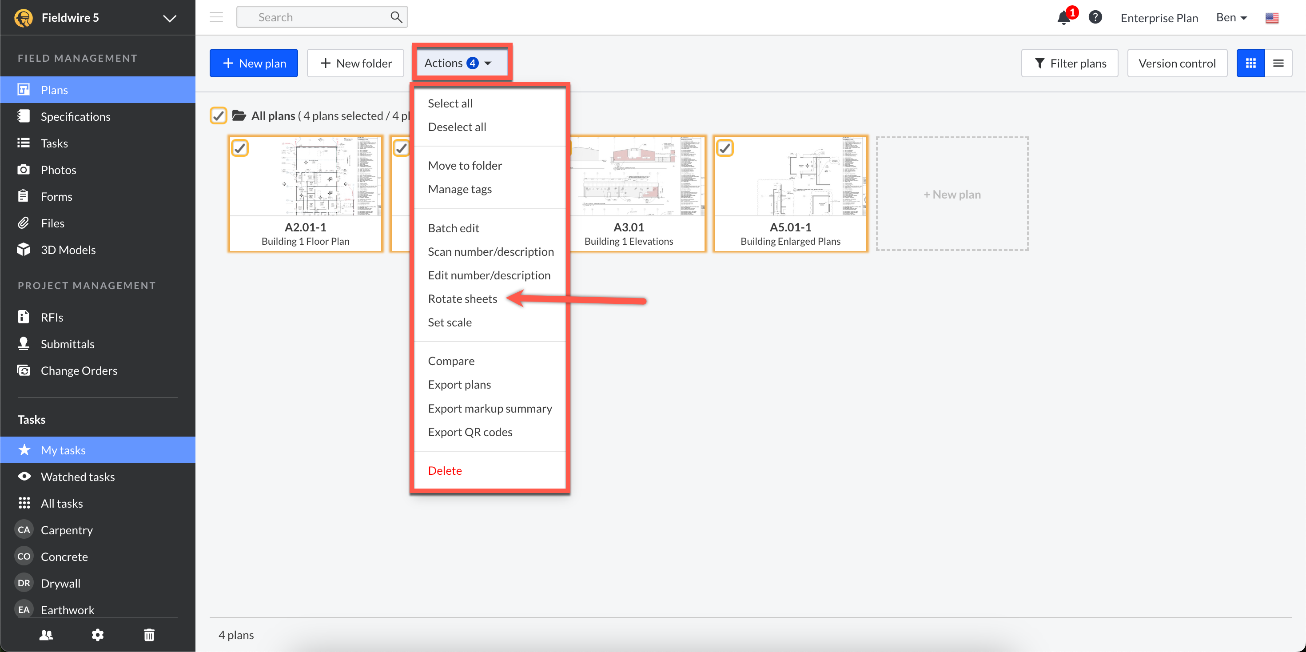1306x652 pixels.
Task: Deselect the A2.01-1 plan checkbox
Action: click(x=240, y=148)
